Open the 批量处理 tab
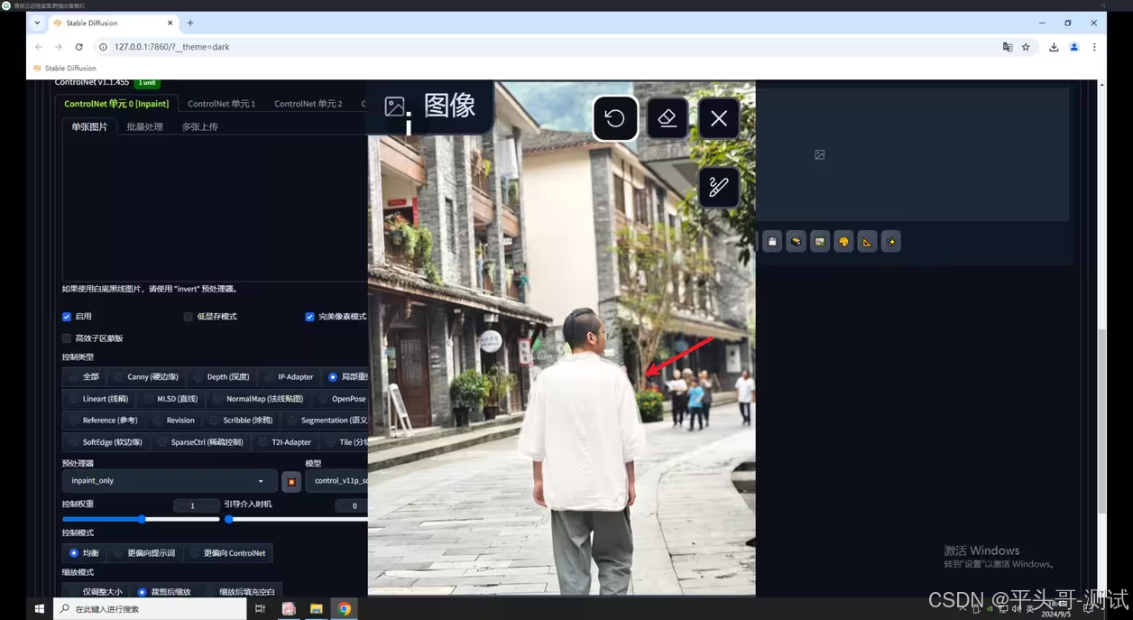 [144, 127]
